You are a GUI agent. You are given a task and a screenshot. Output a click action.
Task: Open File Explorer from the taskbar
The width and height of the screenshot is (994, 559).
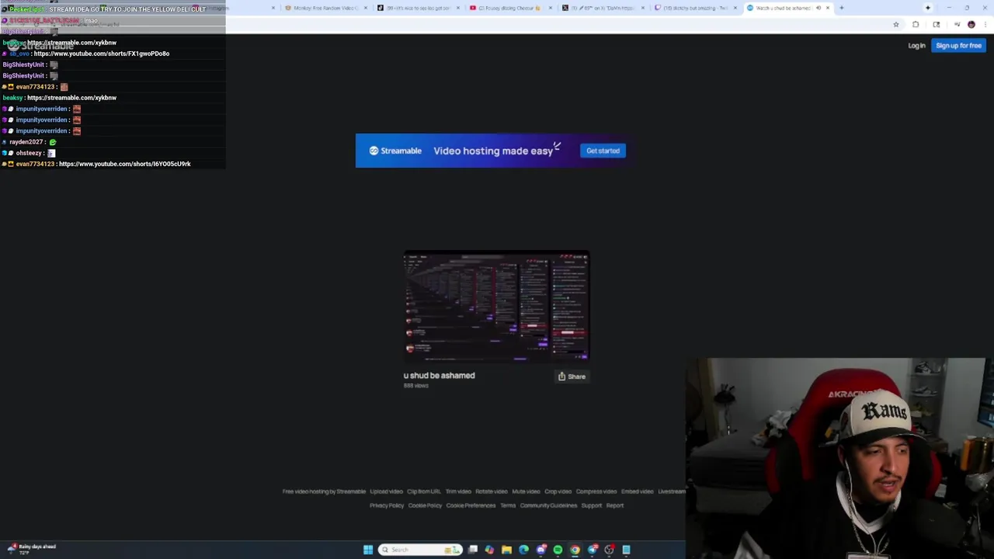pos(506,550)
